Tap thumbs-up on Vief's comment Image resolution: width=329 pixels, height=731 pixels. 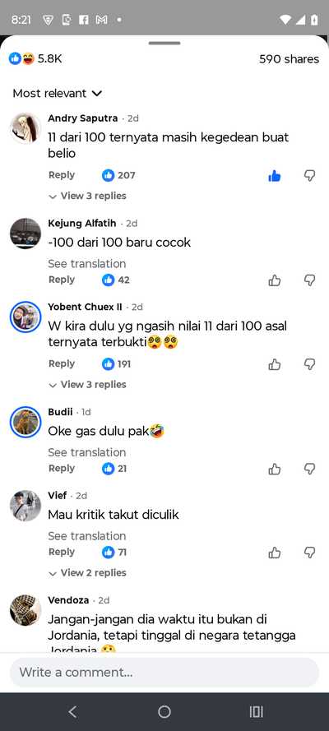[x=275, y=553]
